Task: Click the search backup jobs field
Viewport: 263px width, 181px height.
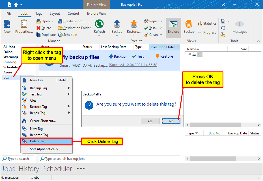Action: [109, 159]
